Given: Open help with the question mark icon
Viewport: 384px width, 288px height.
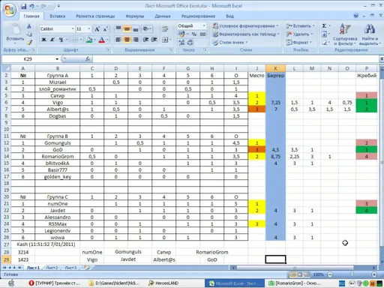Looking at the screenshot, I should pos(356,16).
